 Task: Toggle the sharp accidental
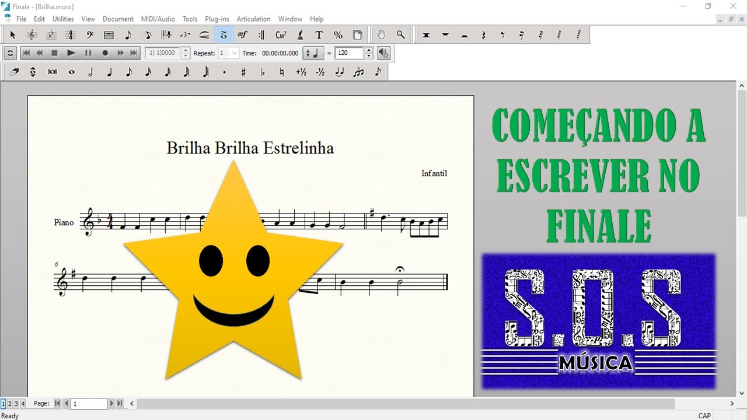coord(243,72)
